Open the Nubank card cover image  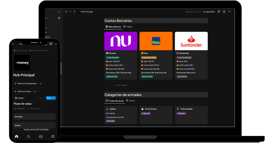click(x=121, y=41)
